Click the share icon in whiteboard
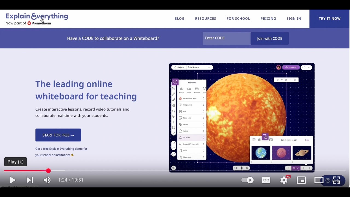This screenshot has height=197, width=350. tap(304, 68)
